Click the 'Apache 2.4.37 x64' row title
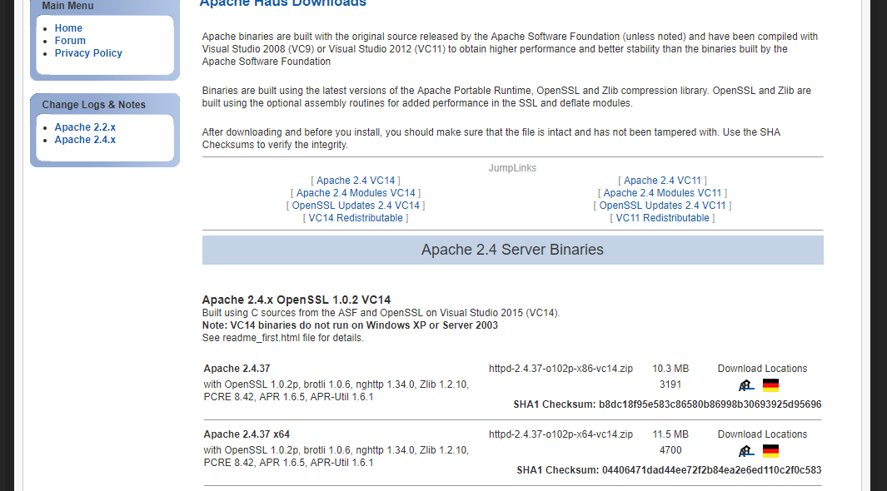The image size is (887, 491). (x=247, y=434)
